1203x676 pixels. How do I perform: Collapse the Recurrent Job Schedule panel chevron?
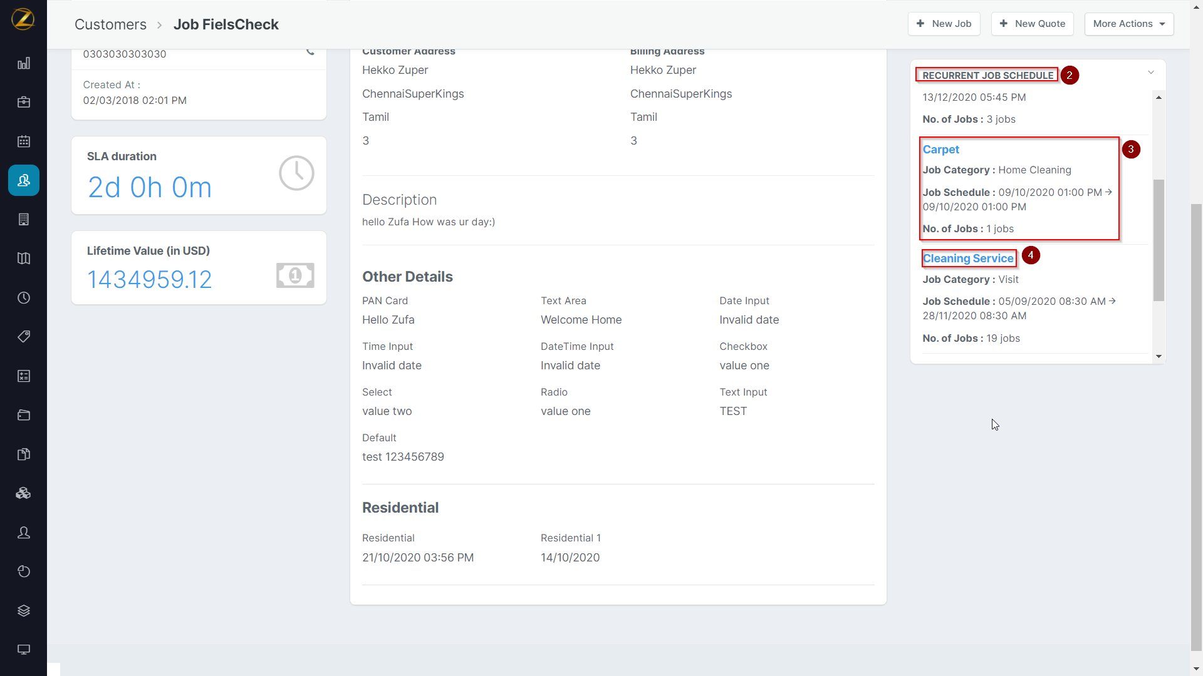(1151, 73)
